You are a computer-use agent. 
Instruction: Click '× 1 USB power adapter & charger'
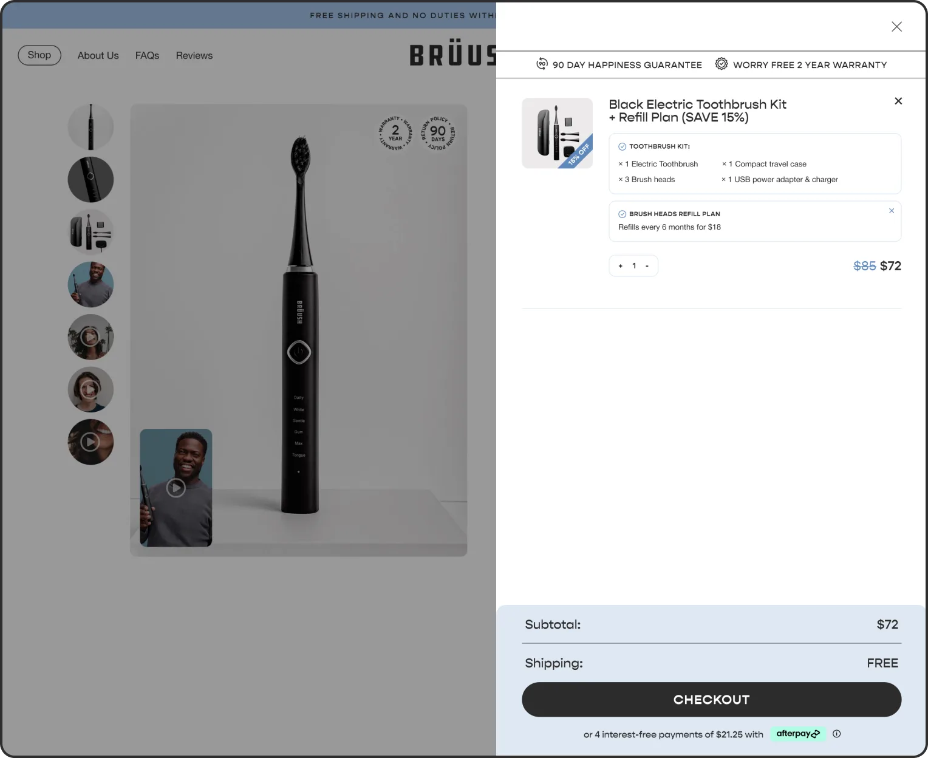pos(780,179)
